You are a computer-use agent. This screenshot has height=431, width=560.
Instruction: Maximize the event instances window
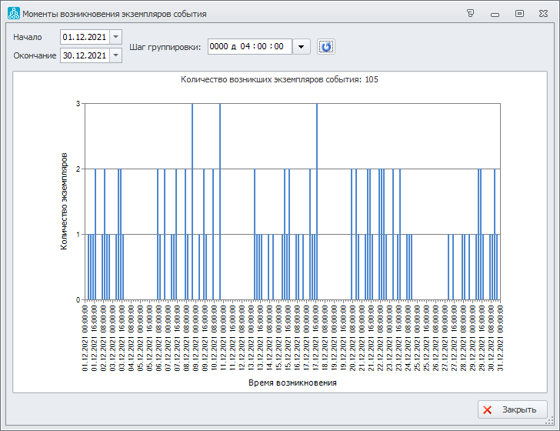coord(520,14)
